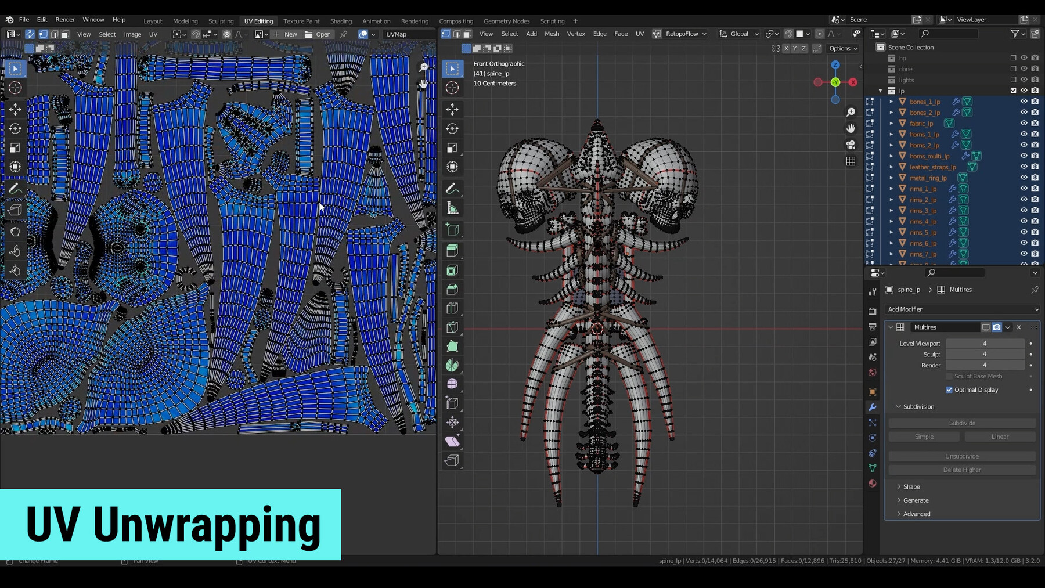Select the Tweak tool in the UV editor
The width and height of the screenshot is (1045, 588).
tap(16, 69)
